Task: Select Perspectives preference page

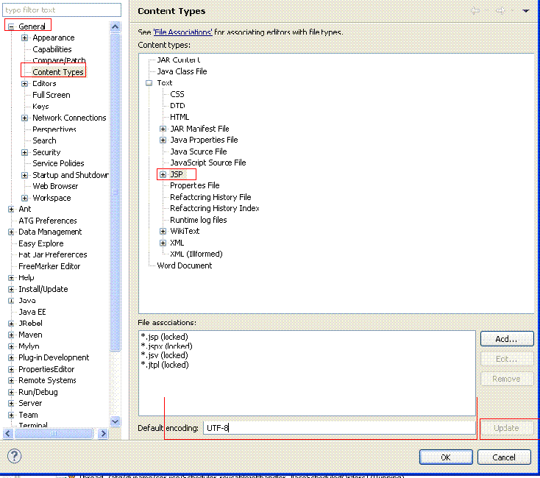Action: tap(54, 129)
